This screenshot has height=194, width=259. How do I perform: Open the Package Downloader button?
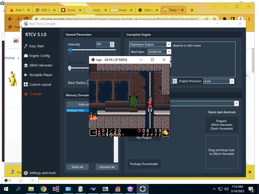(x=144, y=164)
